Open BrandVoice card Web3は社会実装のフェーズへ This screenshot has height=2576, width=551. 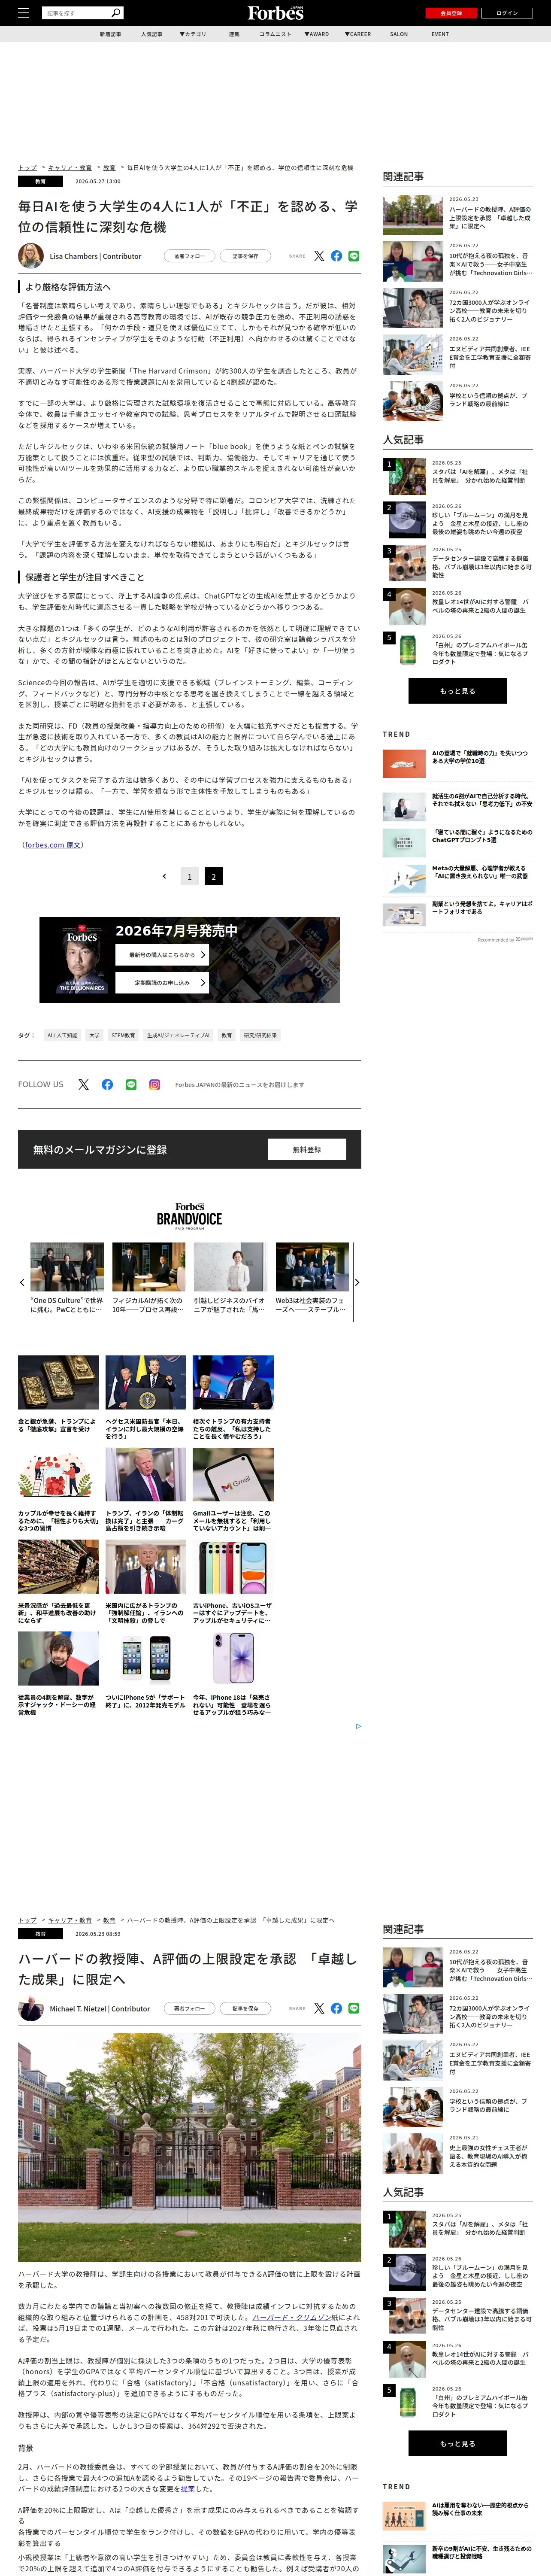pos(312,1279)
